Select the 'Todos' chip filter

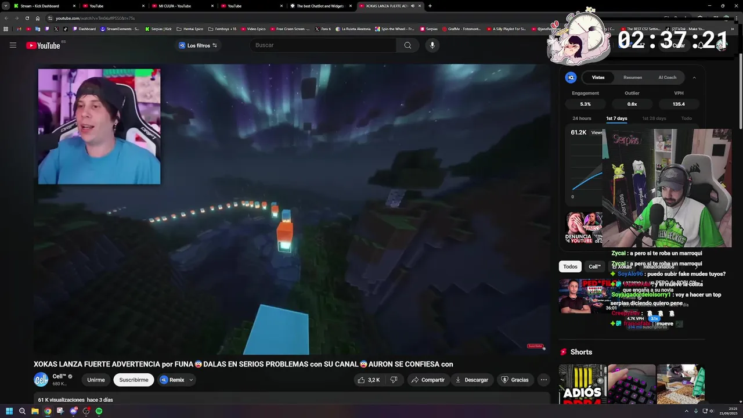pyautogui.click(x=570, y=266)
